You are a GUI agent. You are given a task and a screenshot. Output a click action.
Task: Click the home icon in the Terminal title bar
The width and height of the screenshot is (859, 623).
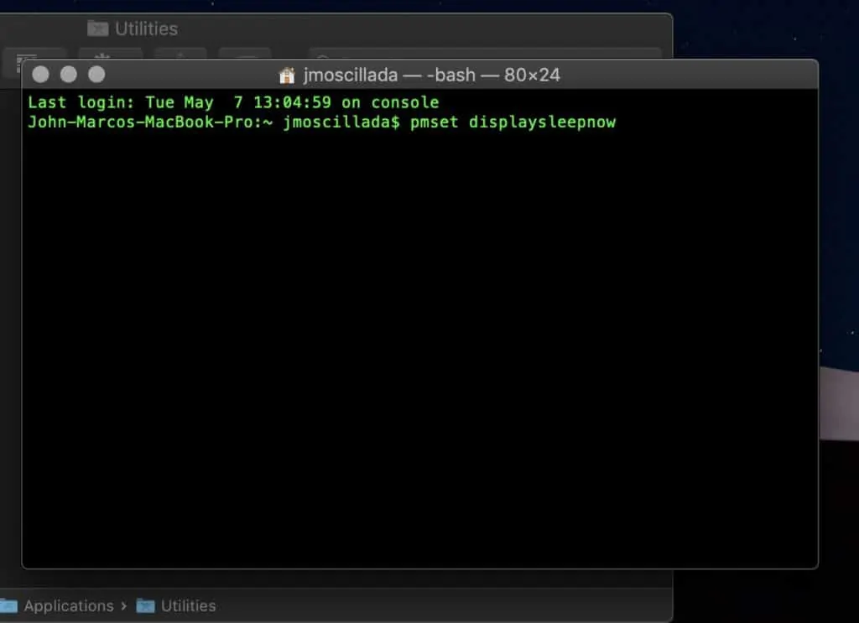287,75
